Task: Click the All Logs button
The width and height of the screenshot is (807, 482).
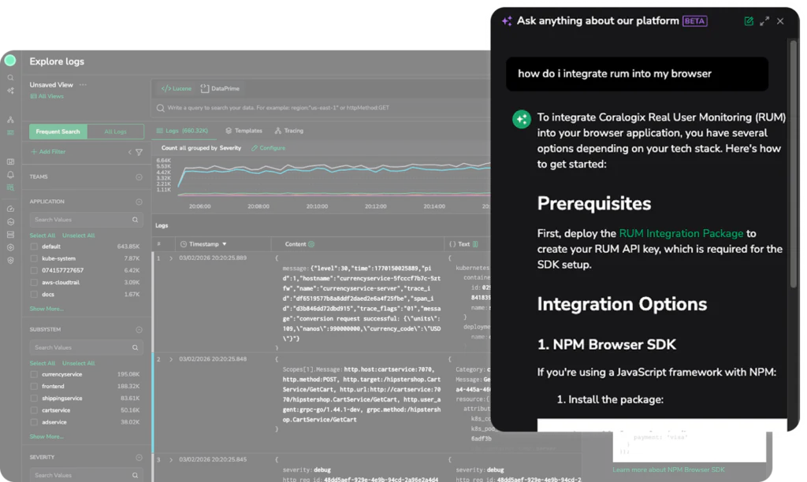Action: pos(115,132)
